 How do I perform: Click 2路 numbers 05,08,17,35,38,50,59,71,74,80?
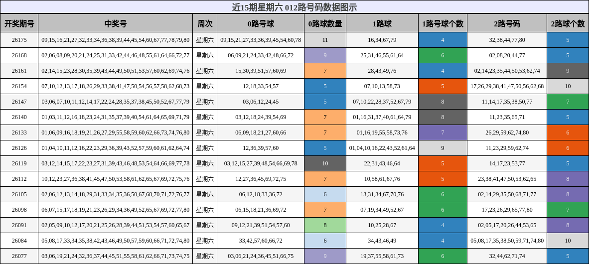pyautogui.click(x=507, y=241)
